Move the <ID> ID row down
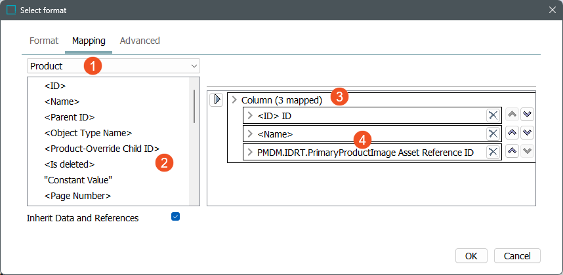Screen dimensions: 563x275 click(x=526, y=115)
